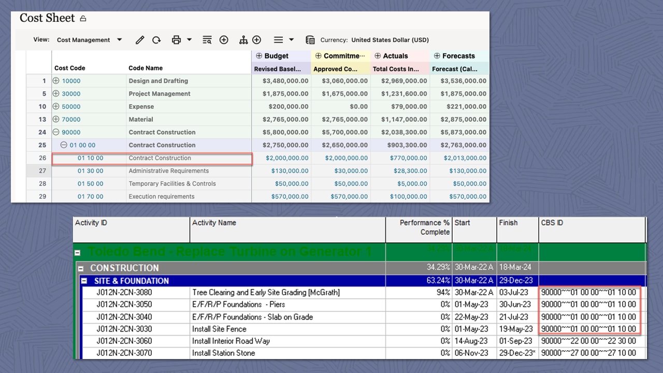
Task: Open the Cost Management view dropdown
Action: [x=119, y=39]
